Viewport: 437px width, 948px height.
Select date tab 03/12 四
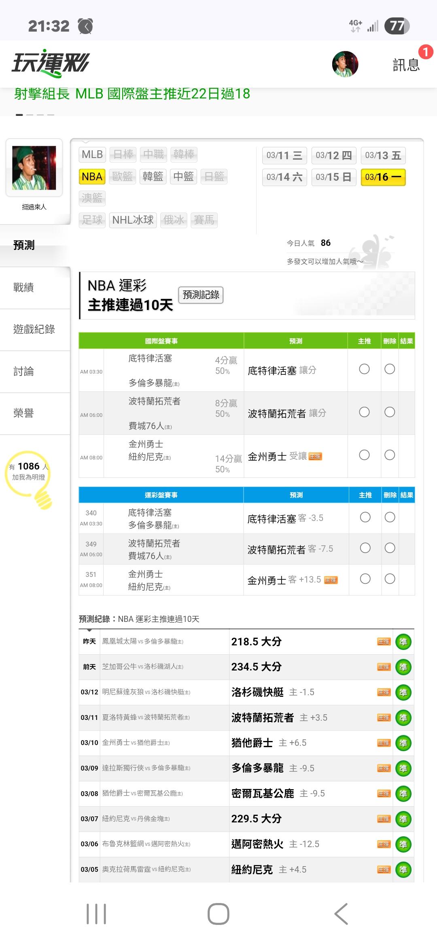(x=334, y=155)
